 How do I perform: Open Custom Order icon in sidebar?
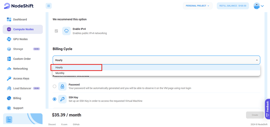pyautogui.click(x=9, y=59)
